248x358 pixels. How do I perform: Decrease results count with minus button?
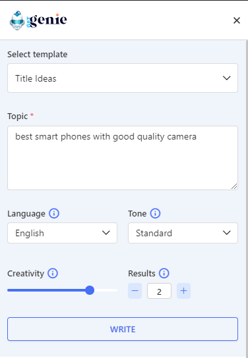point(135,291)
